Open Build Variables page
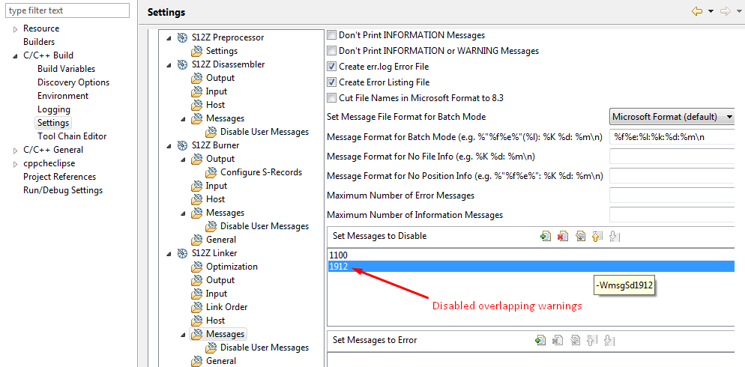Viewport: 745px width, 367px height. tap(66, 69)
